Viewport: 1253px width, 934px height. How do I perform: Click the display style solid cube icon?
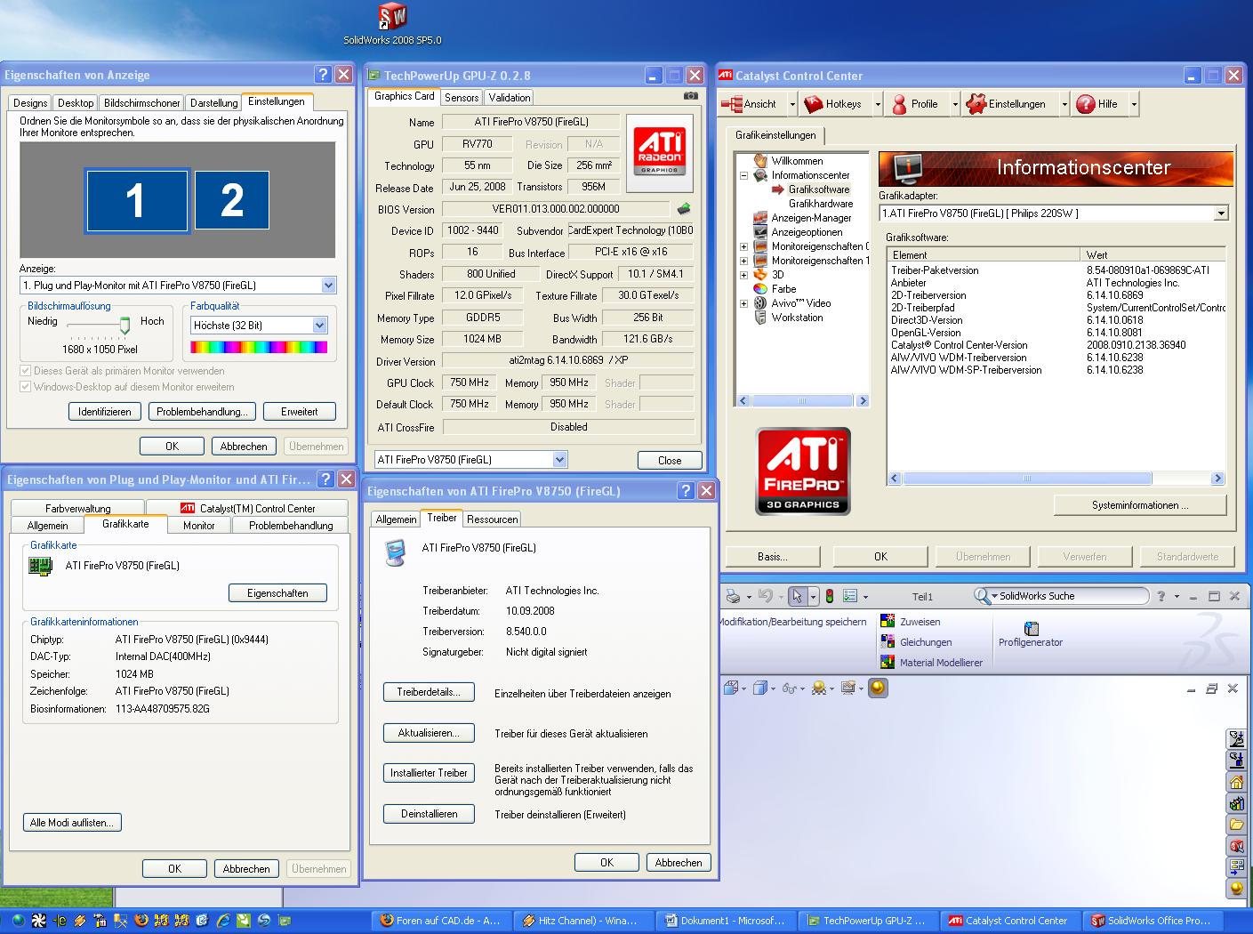(760, 688)
